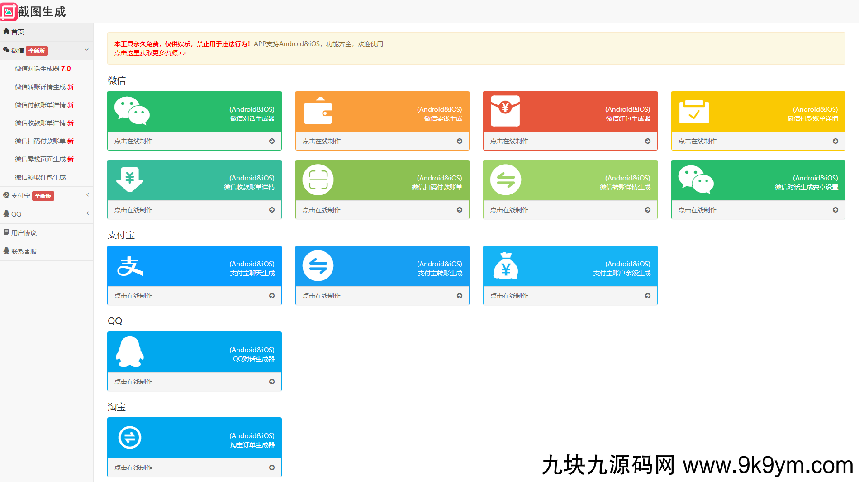Click the Alipay logo icon for 支付宝聊天生成
This screenshot has width=859, height=482.
pos(131,266)
